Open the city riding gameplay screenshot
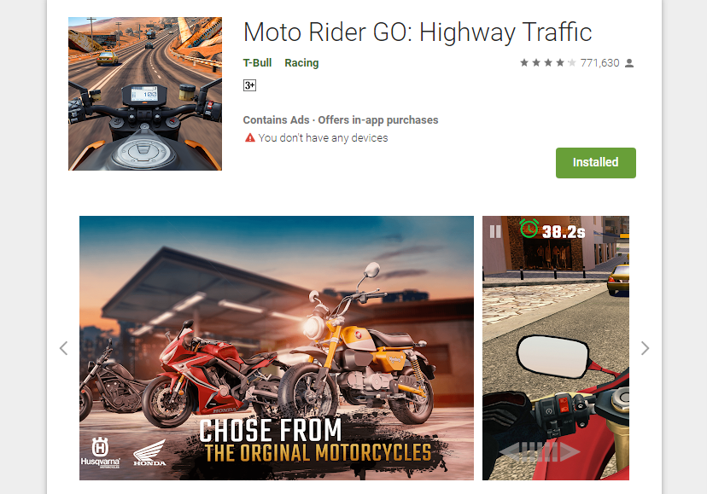The image size is (707, 494). (556, 348)
